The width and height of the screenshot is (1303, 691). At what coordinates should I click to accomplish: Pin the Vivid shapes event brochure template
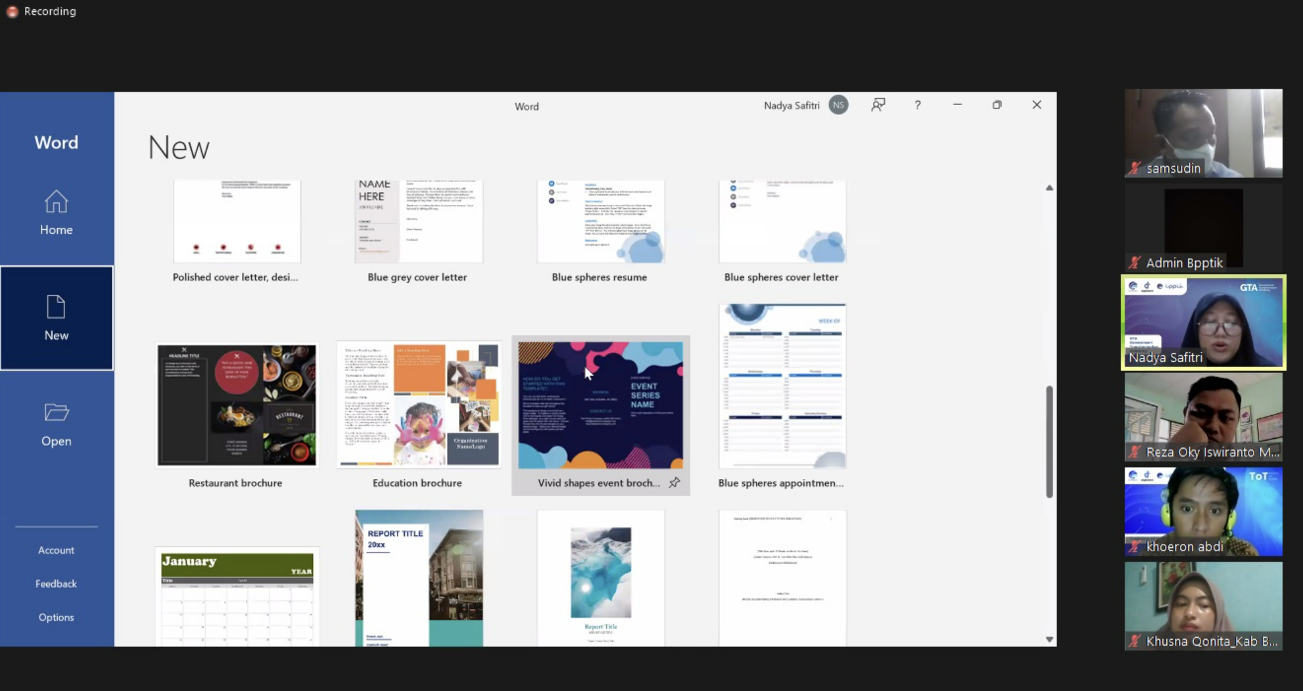coord(675,483)
